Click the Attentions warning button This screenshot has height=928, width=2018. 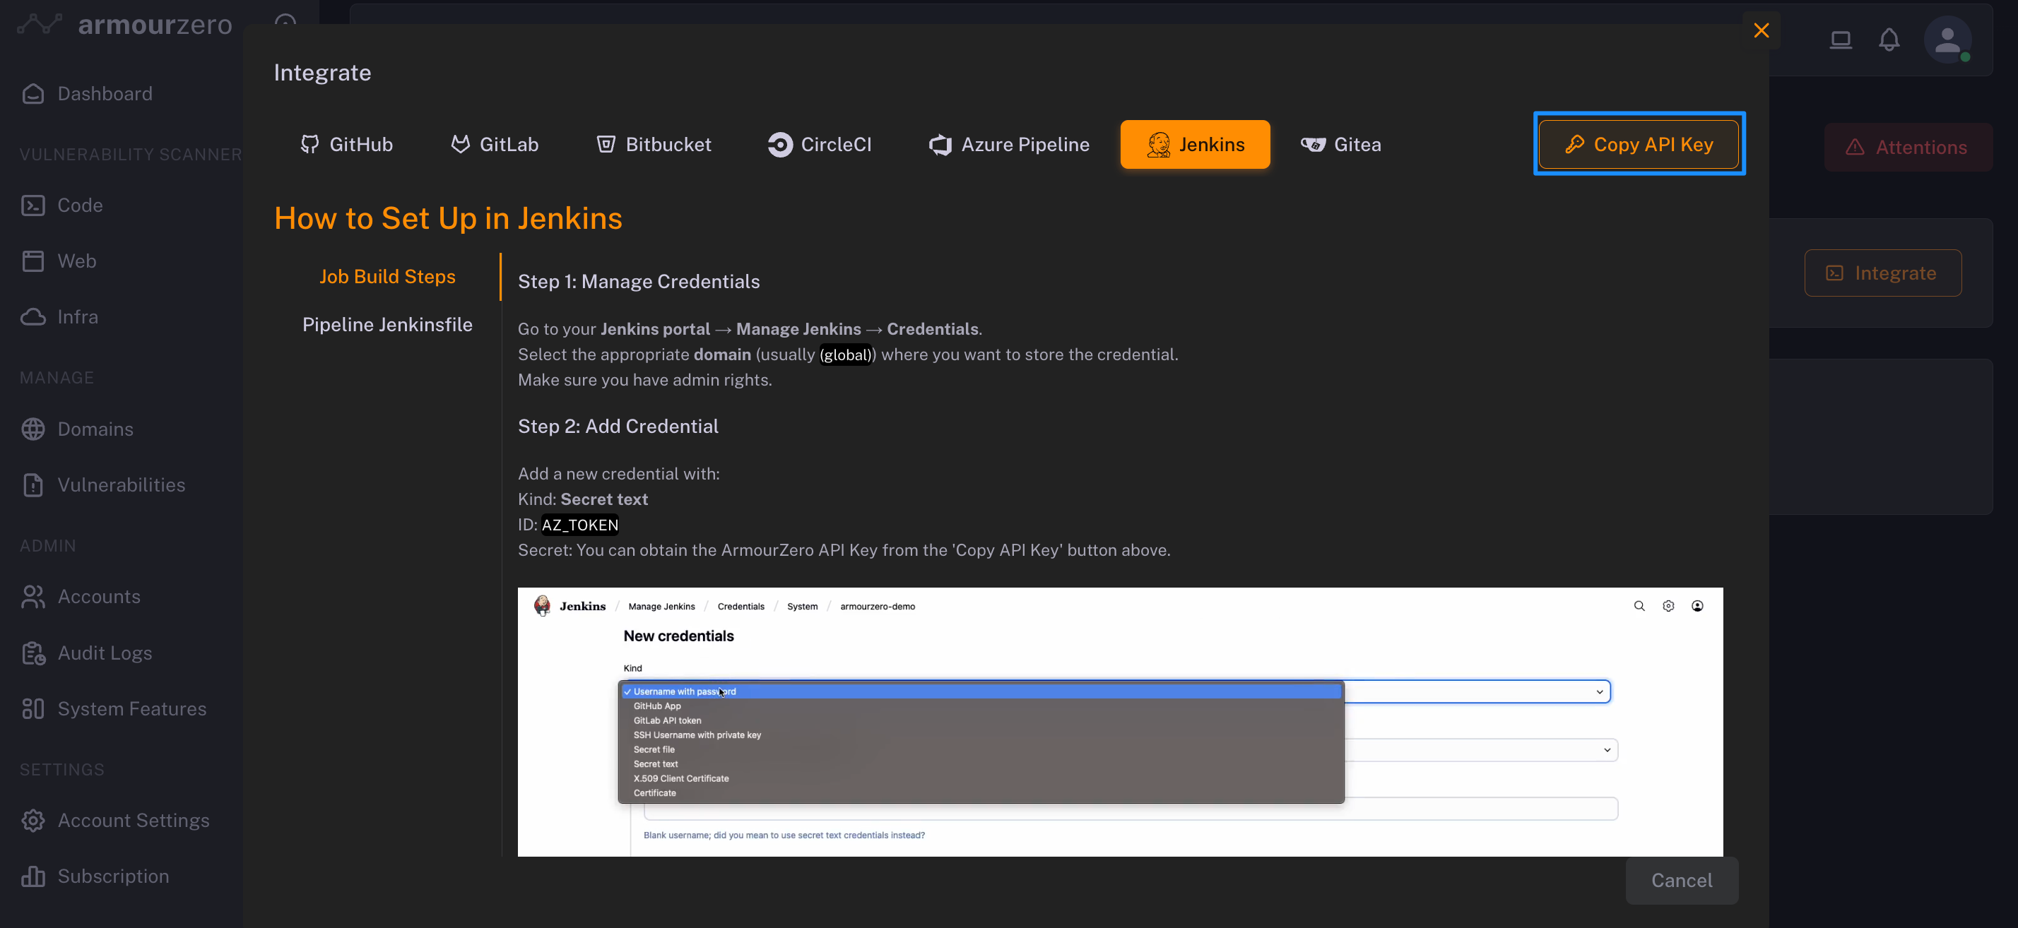[1907, 147]
